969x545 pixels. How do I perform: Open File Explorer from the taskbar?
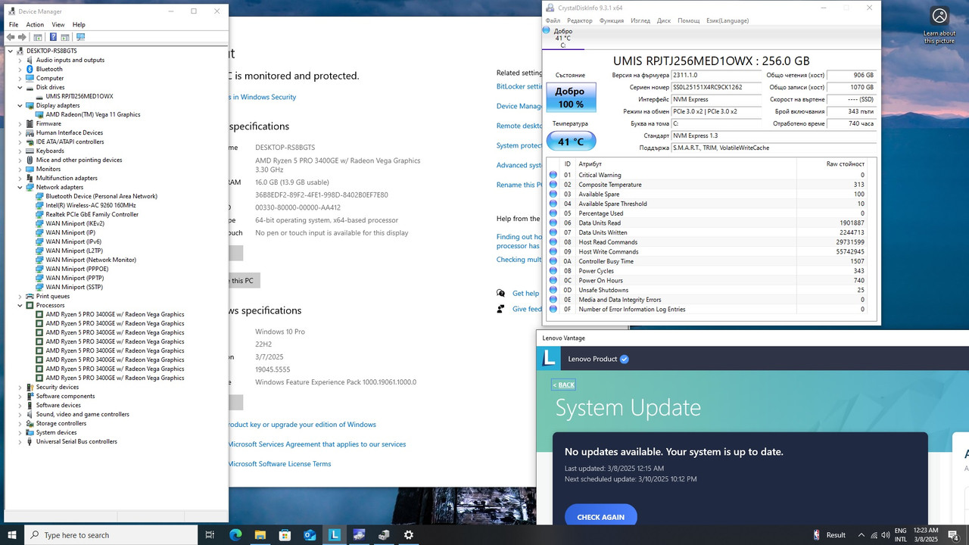pos(260,534)
